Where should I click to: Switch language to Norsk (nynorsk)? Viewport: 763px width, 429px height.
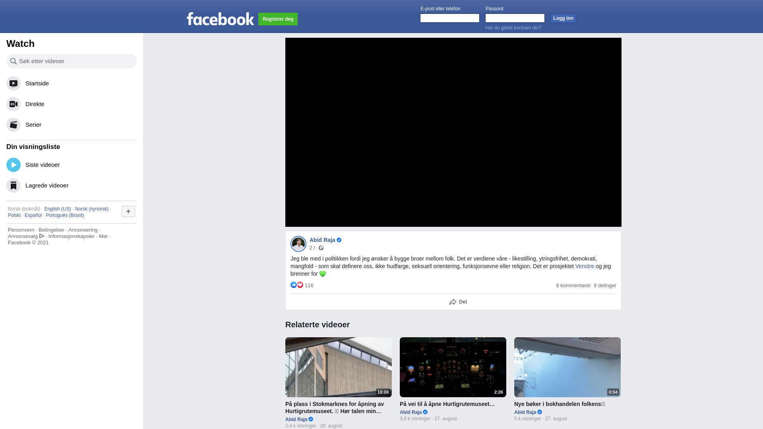(x=92, y=209)
